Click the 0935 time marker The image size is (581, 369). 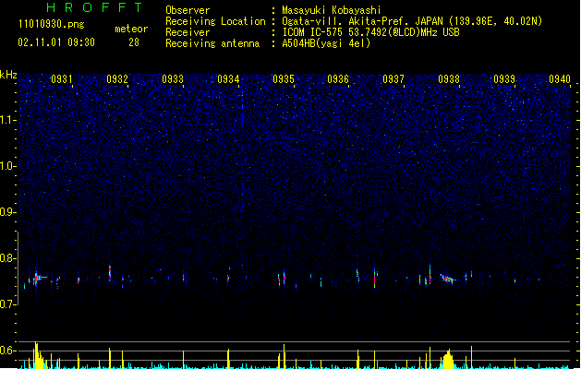(x=284, y=79)
